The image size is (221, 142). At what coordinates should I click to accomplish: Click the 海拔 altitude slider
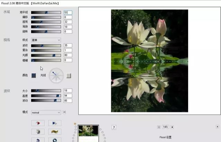point(46,27)
